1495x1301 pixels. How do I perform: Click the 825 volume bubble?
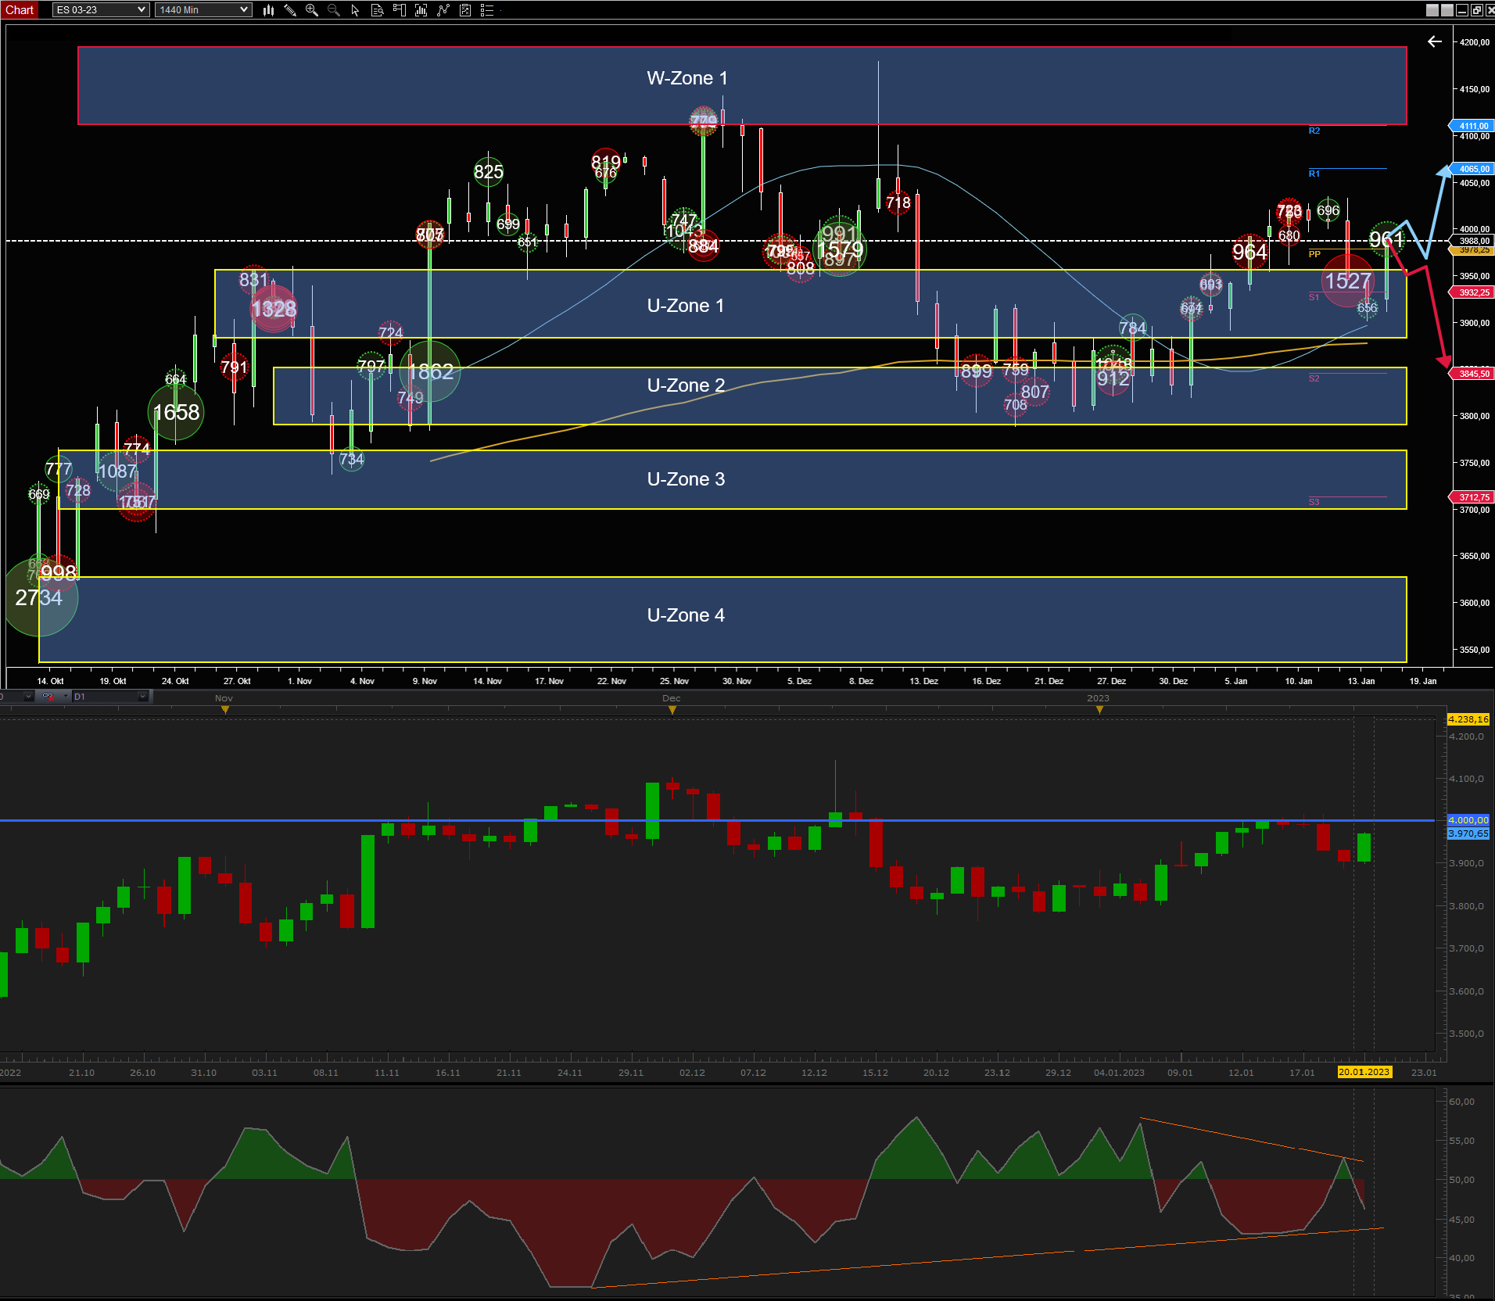point(489,172)
